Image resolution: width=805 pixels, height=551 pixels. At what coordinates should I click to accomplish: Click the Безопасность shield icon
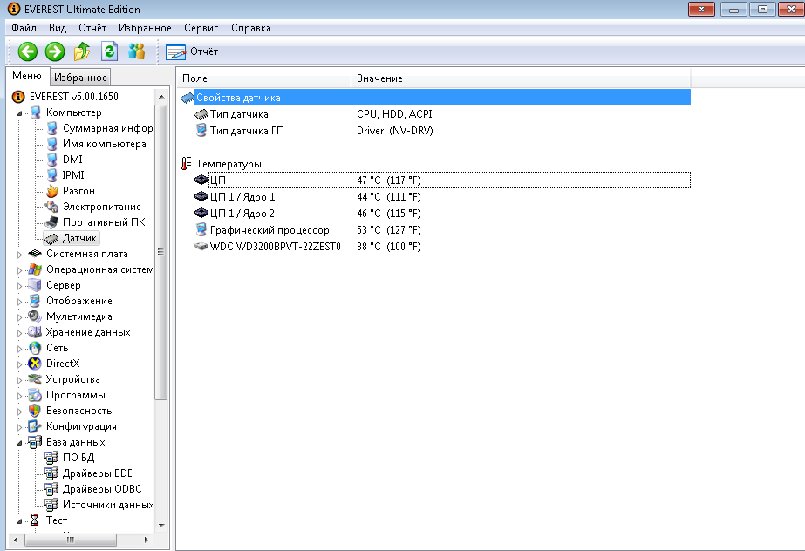tap(35, 411)
